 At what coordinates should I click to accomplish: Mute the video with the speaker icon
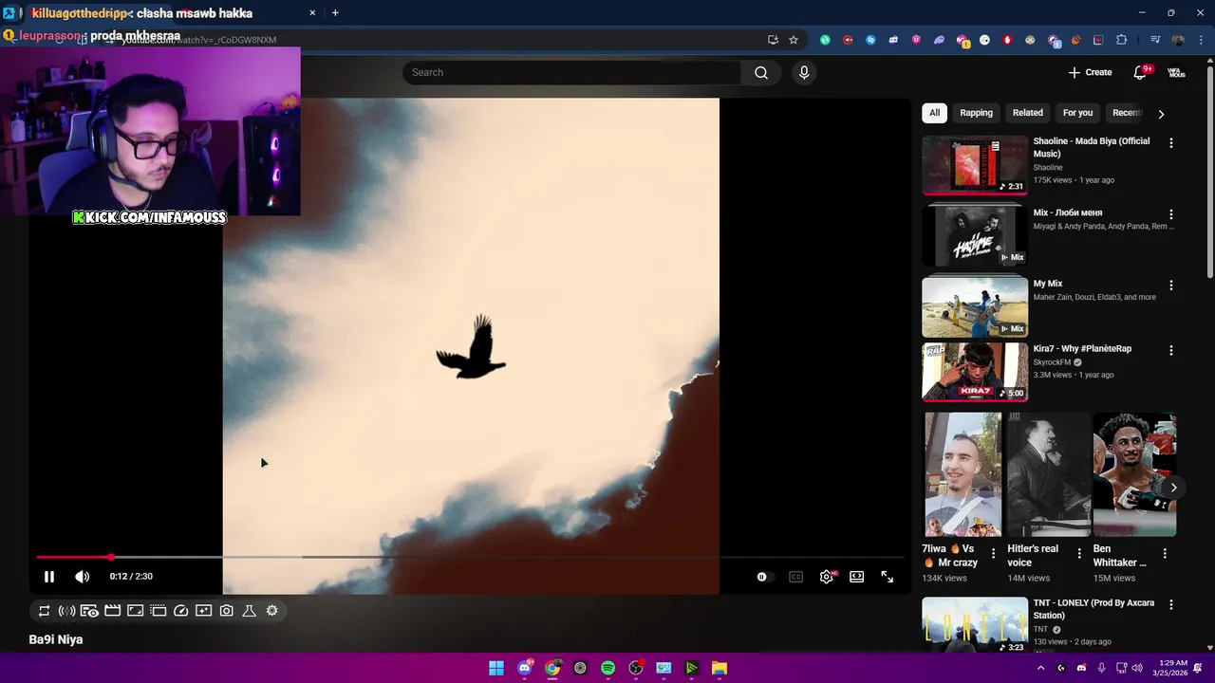tap(83, 576)
